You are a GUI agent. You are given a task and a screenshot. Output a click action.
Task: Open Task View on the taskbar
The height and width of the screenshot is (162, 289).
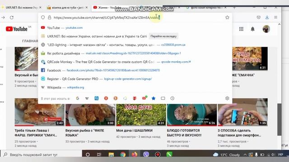99,154
